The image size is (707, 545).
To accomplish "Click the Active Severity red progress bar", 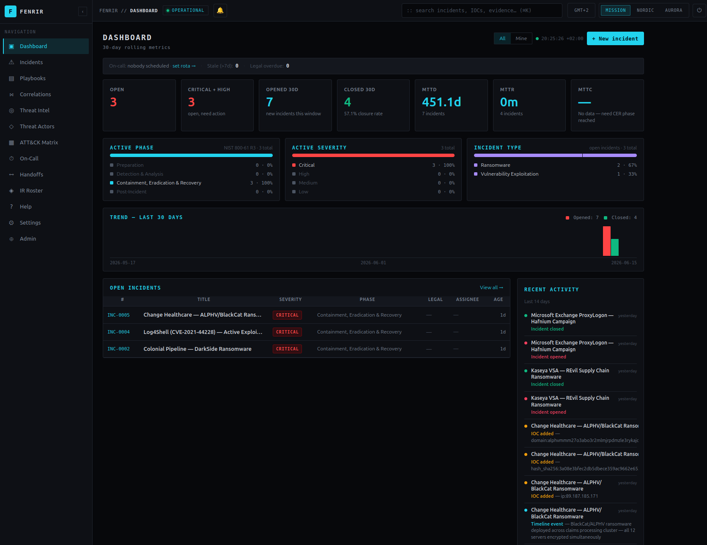I will click(373, 155).
